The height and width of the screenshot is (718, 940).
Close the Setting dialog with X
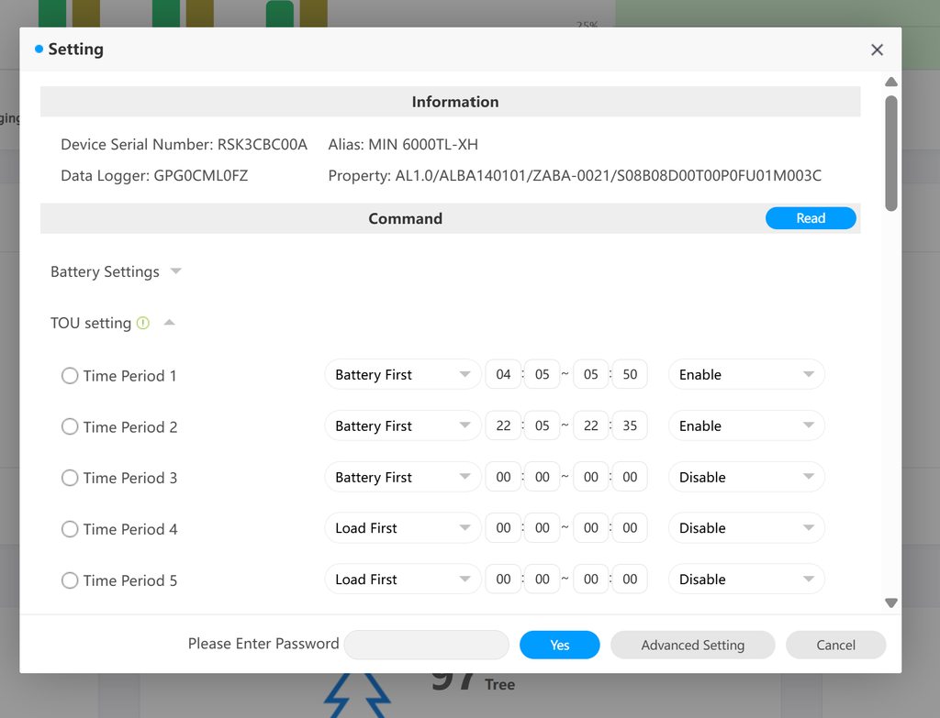coord(877,50)
